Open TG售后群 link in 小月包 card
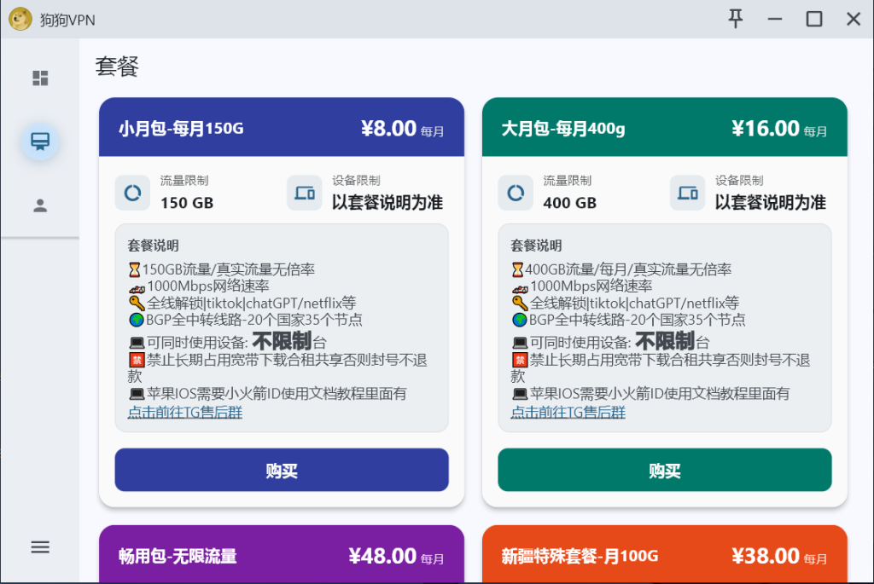The width and height of the screenshot is (874, 584). click(185, 412)
